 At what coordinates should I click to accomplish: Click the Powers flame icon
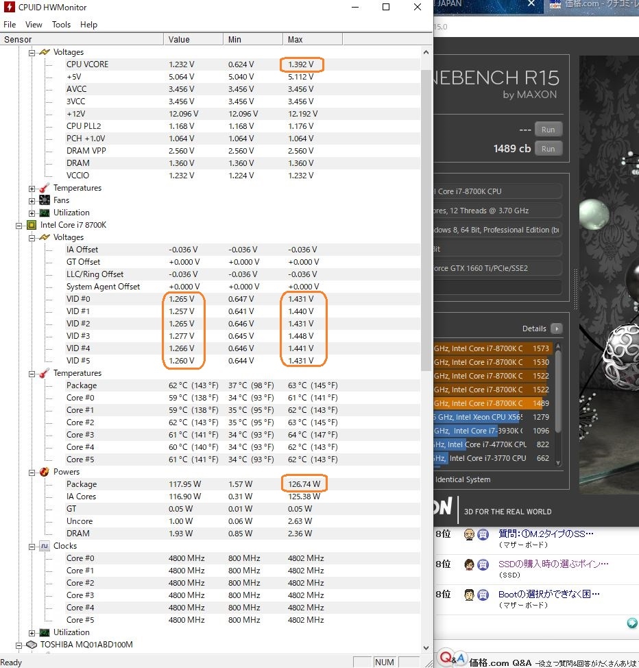click(45, 472)
